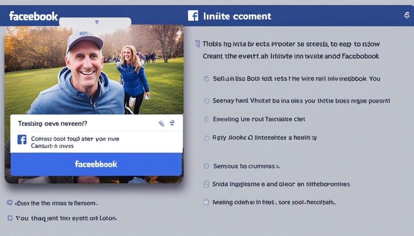
Task: Click the speech bubble icon at bottom left
Action: pyautogui.click(x=9, y=203)
